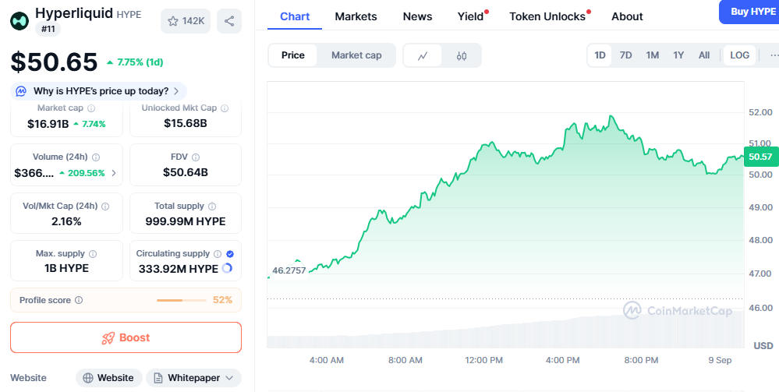Screen dimensions: 779x392
Task: Switch to candlestick chart icon
Action: [x=461, y=55]
